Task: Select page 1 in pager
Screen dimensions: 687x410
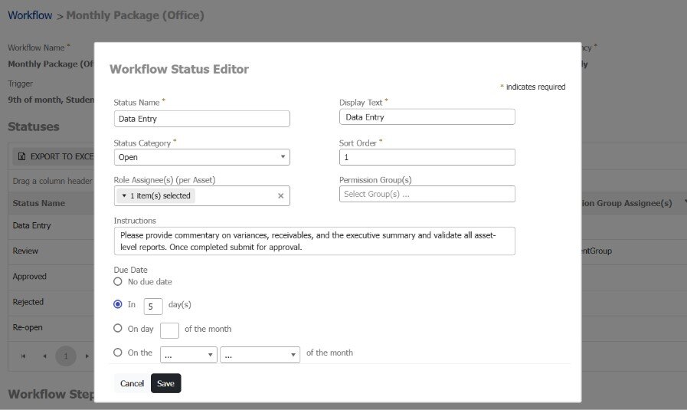Action: (66, 356)
